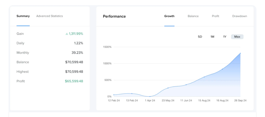
Task: Click the 13 Feb 24 chart data point
Action: click(x=132, y=94)
